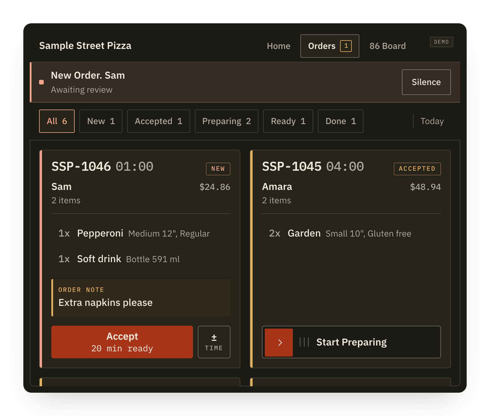Click the pink new order alert indicator
The image size is (490, 416).
(41, 82)
